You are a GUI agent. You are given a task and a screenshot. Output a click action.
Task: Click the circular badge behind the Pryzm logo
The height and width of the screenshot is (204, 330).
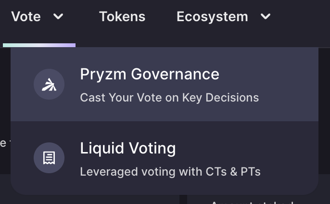pyautogui.click(x=49, y=84)
